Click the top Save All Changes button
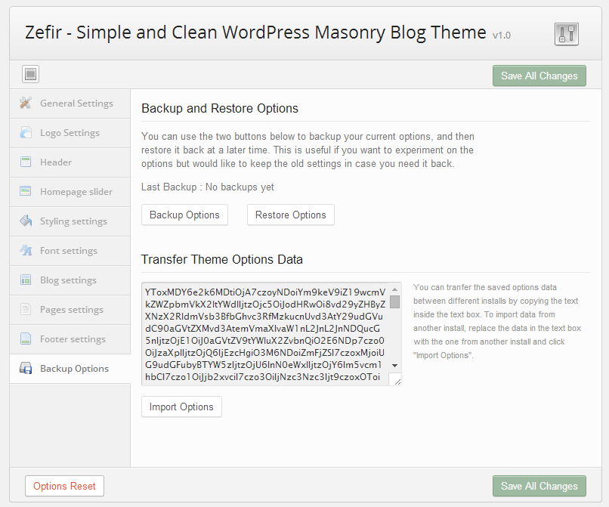 pyautogui.click(x=539, y=76)
